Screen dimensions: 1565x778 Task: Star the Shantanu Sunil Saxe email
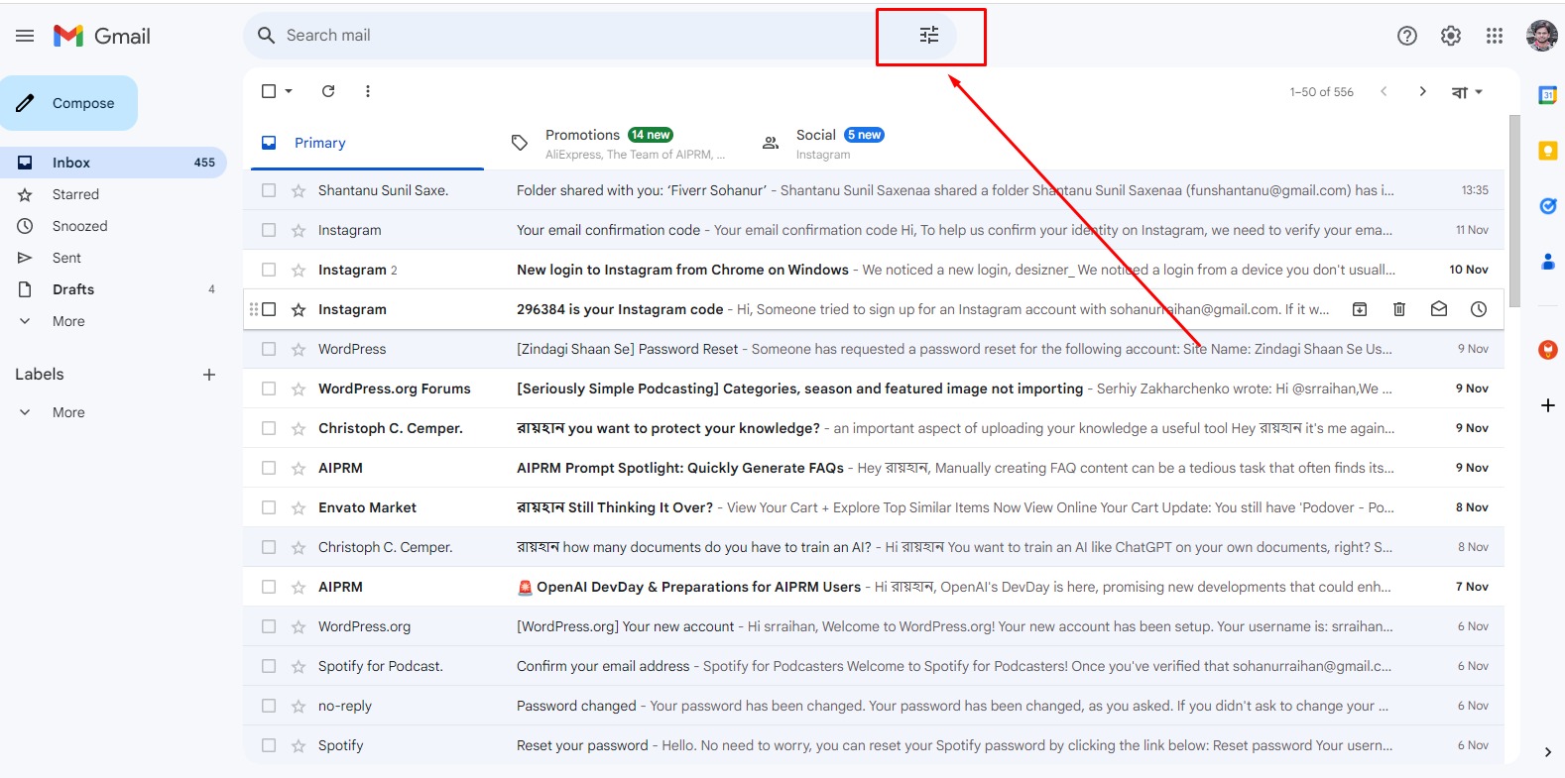pyautogui.click(x=299, y=190)
